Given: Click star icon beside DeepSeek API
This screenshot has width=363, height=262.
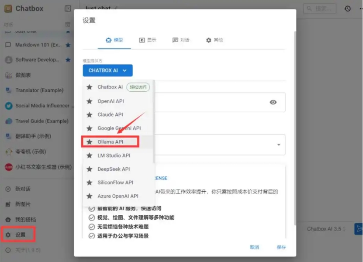Looking at the screenshot, I should [x=90, y=169].
